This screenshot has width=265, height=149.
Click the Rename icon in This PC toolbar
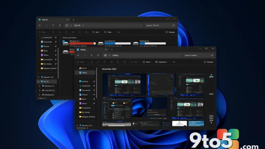[73, 32]
